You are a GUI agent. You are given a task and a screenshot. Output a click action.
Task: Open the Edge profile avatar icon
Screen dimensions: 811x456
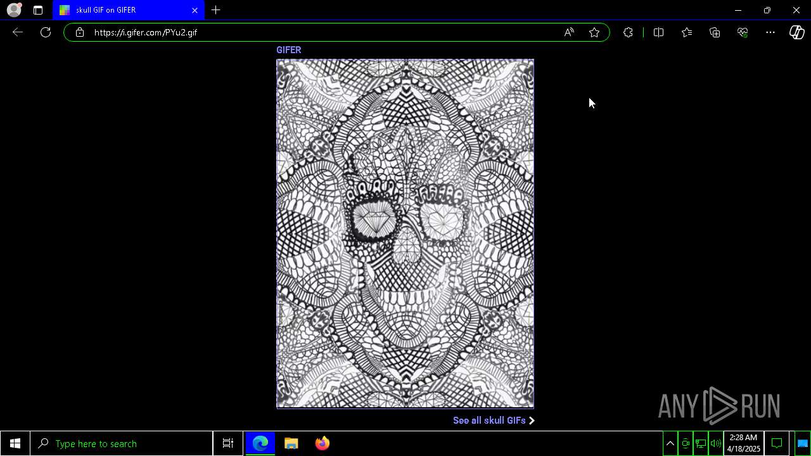click(14, 10)
